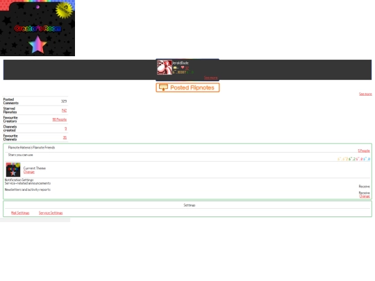This screenshot has height=281, width=375.
Task: Click the yellow crown-like icon beside the heart
Action: click(x=175, y=68)
